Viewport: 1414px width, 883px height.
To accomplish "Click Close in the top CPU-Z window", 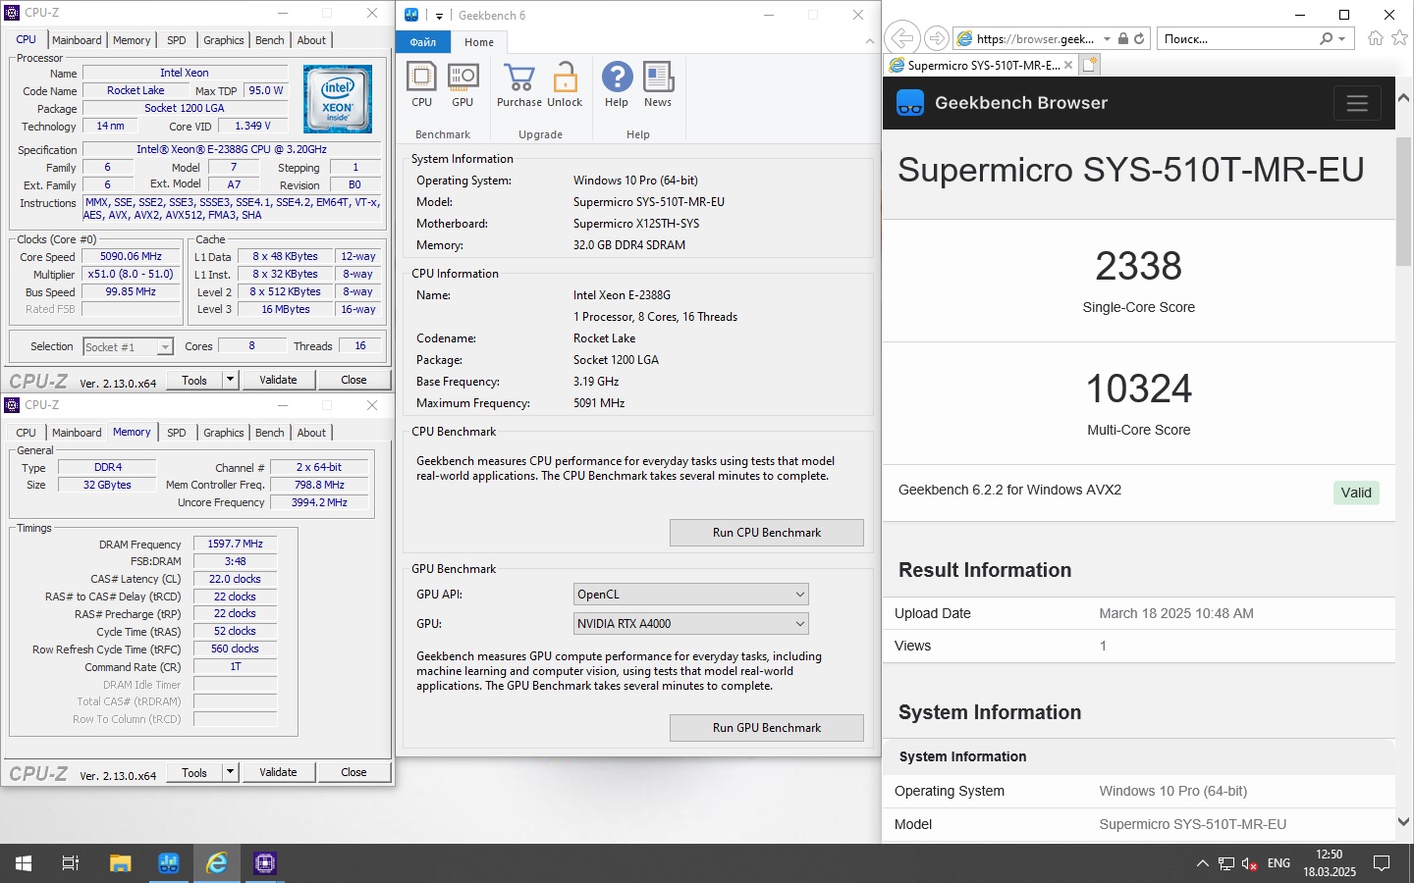I will click(x=353, y=380).
